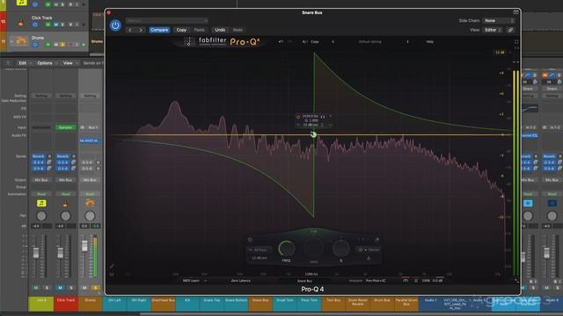This screenshot has height=316, width=563.
Task: Toggle the band power icon in the floating label
Action: point(298,117)
